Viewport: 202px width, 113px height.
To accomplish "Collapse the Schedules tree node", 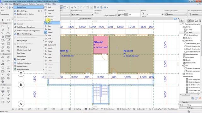I will [182, 74].
